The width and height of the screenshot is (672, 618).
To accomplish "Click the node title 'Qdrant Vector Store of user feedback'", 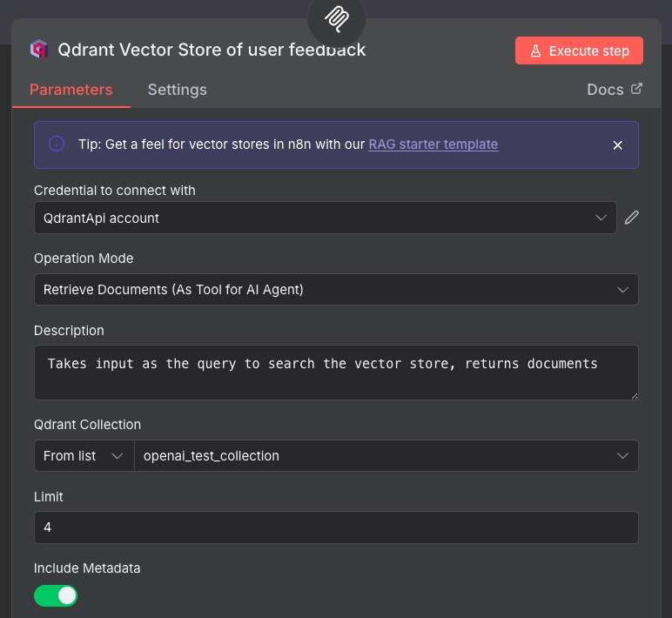I will click(x=212, y=50).
